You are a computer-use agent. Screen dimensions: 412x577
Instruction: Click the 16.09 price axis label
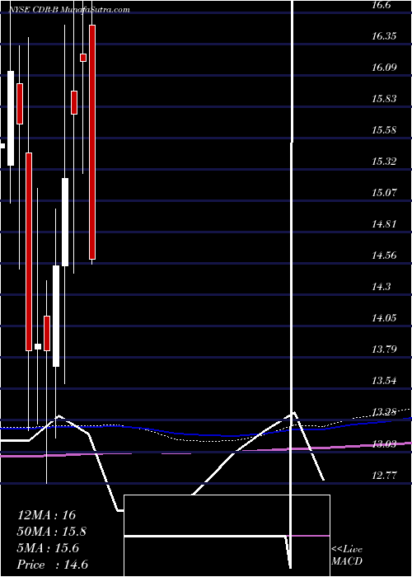click(384, 68)
